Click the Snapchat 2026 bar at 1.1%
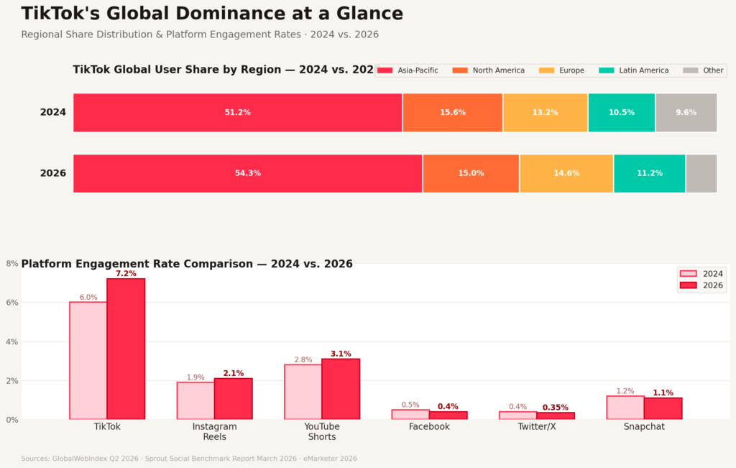736x468 pixels. click(663, 408)
